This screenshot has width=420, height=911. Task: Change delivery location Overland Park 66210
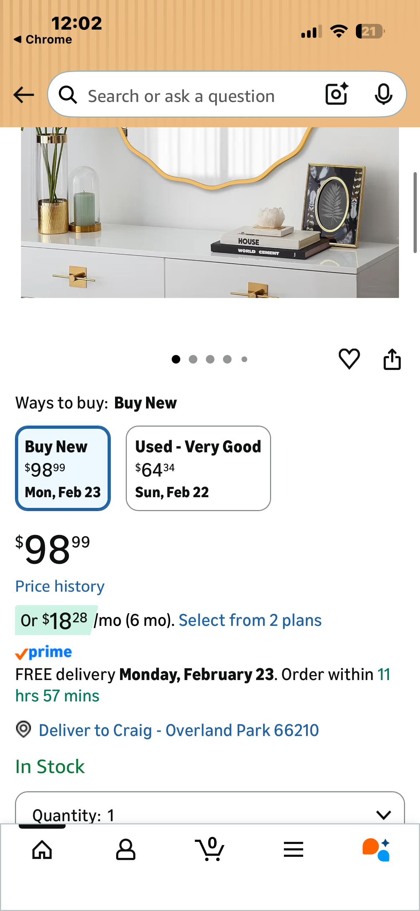click(178, 730)
